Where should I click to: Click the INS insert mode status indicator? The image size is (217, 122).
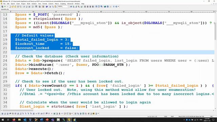[212, 117]
